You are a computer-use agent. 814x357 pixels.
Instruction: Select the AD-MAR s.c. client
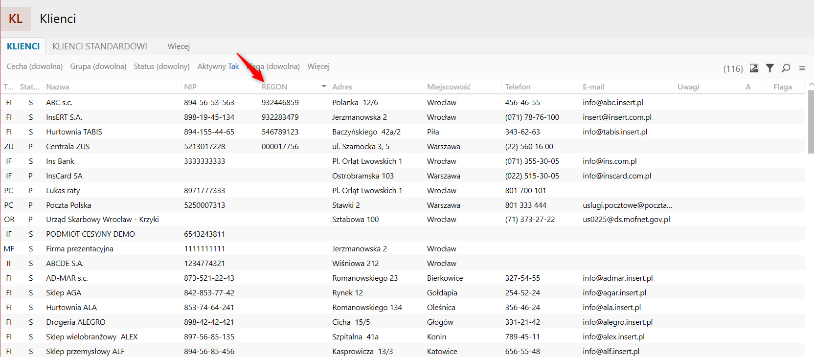(x=403, y=278)
